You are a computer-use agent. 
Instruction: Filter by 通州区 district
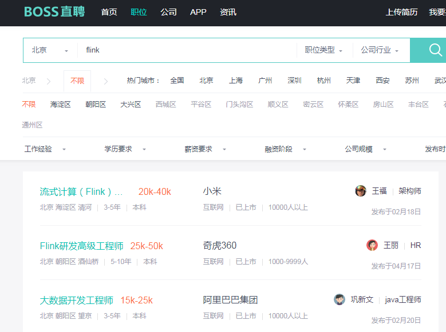pos(32,125)
